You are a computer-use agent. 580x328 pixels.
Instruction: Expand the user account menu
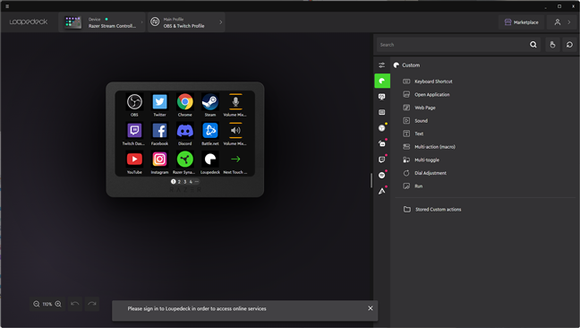(x=562, y=22)
